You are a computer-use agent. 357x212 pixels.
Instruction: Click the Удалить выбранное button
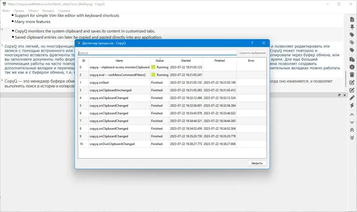tap(252, 53)
